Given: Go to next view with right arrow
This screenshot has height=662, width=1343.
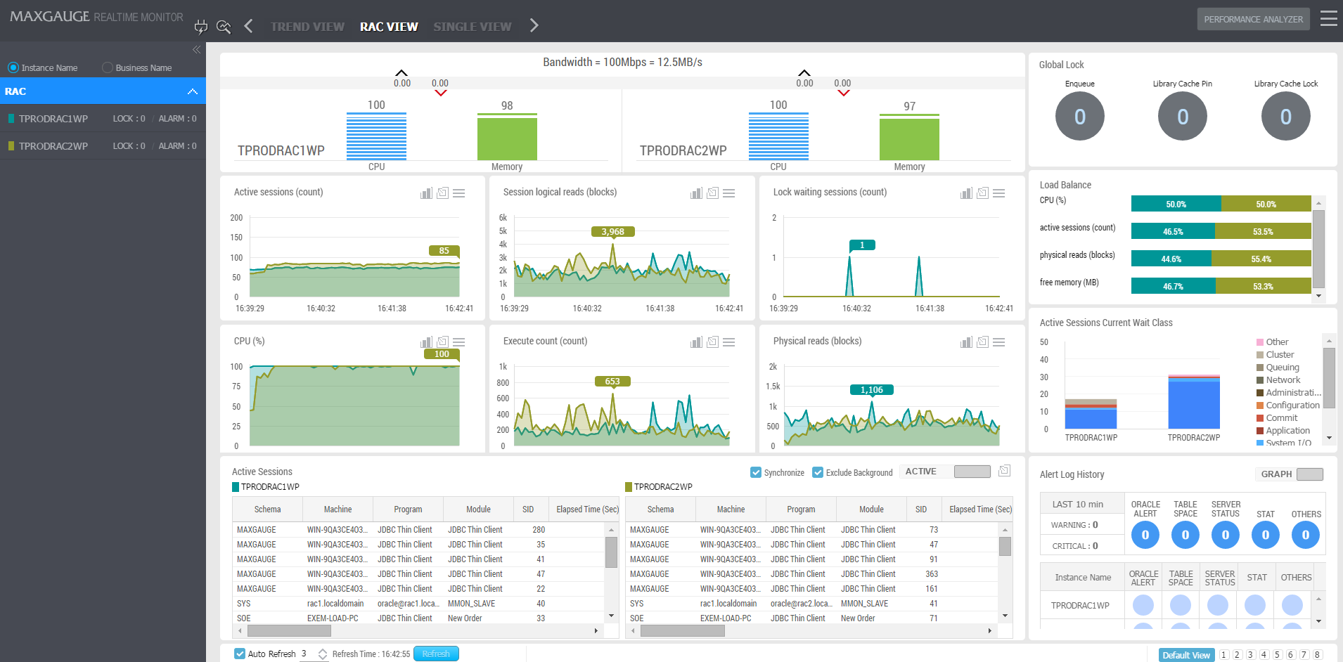Looking at the screenshot, I should point(534,25).
